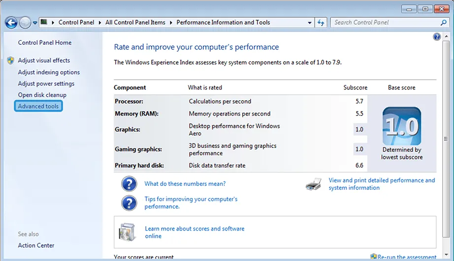Open Adjust visual effects

pos(44,60)
